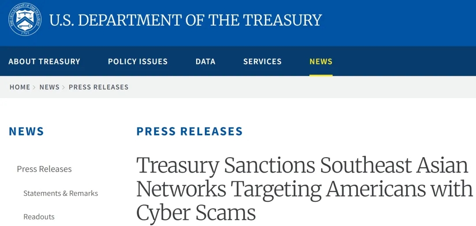Go to Home via the breadcrumb

(x=20, y=87)
